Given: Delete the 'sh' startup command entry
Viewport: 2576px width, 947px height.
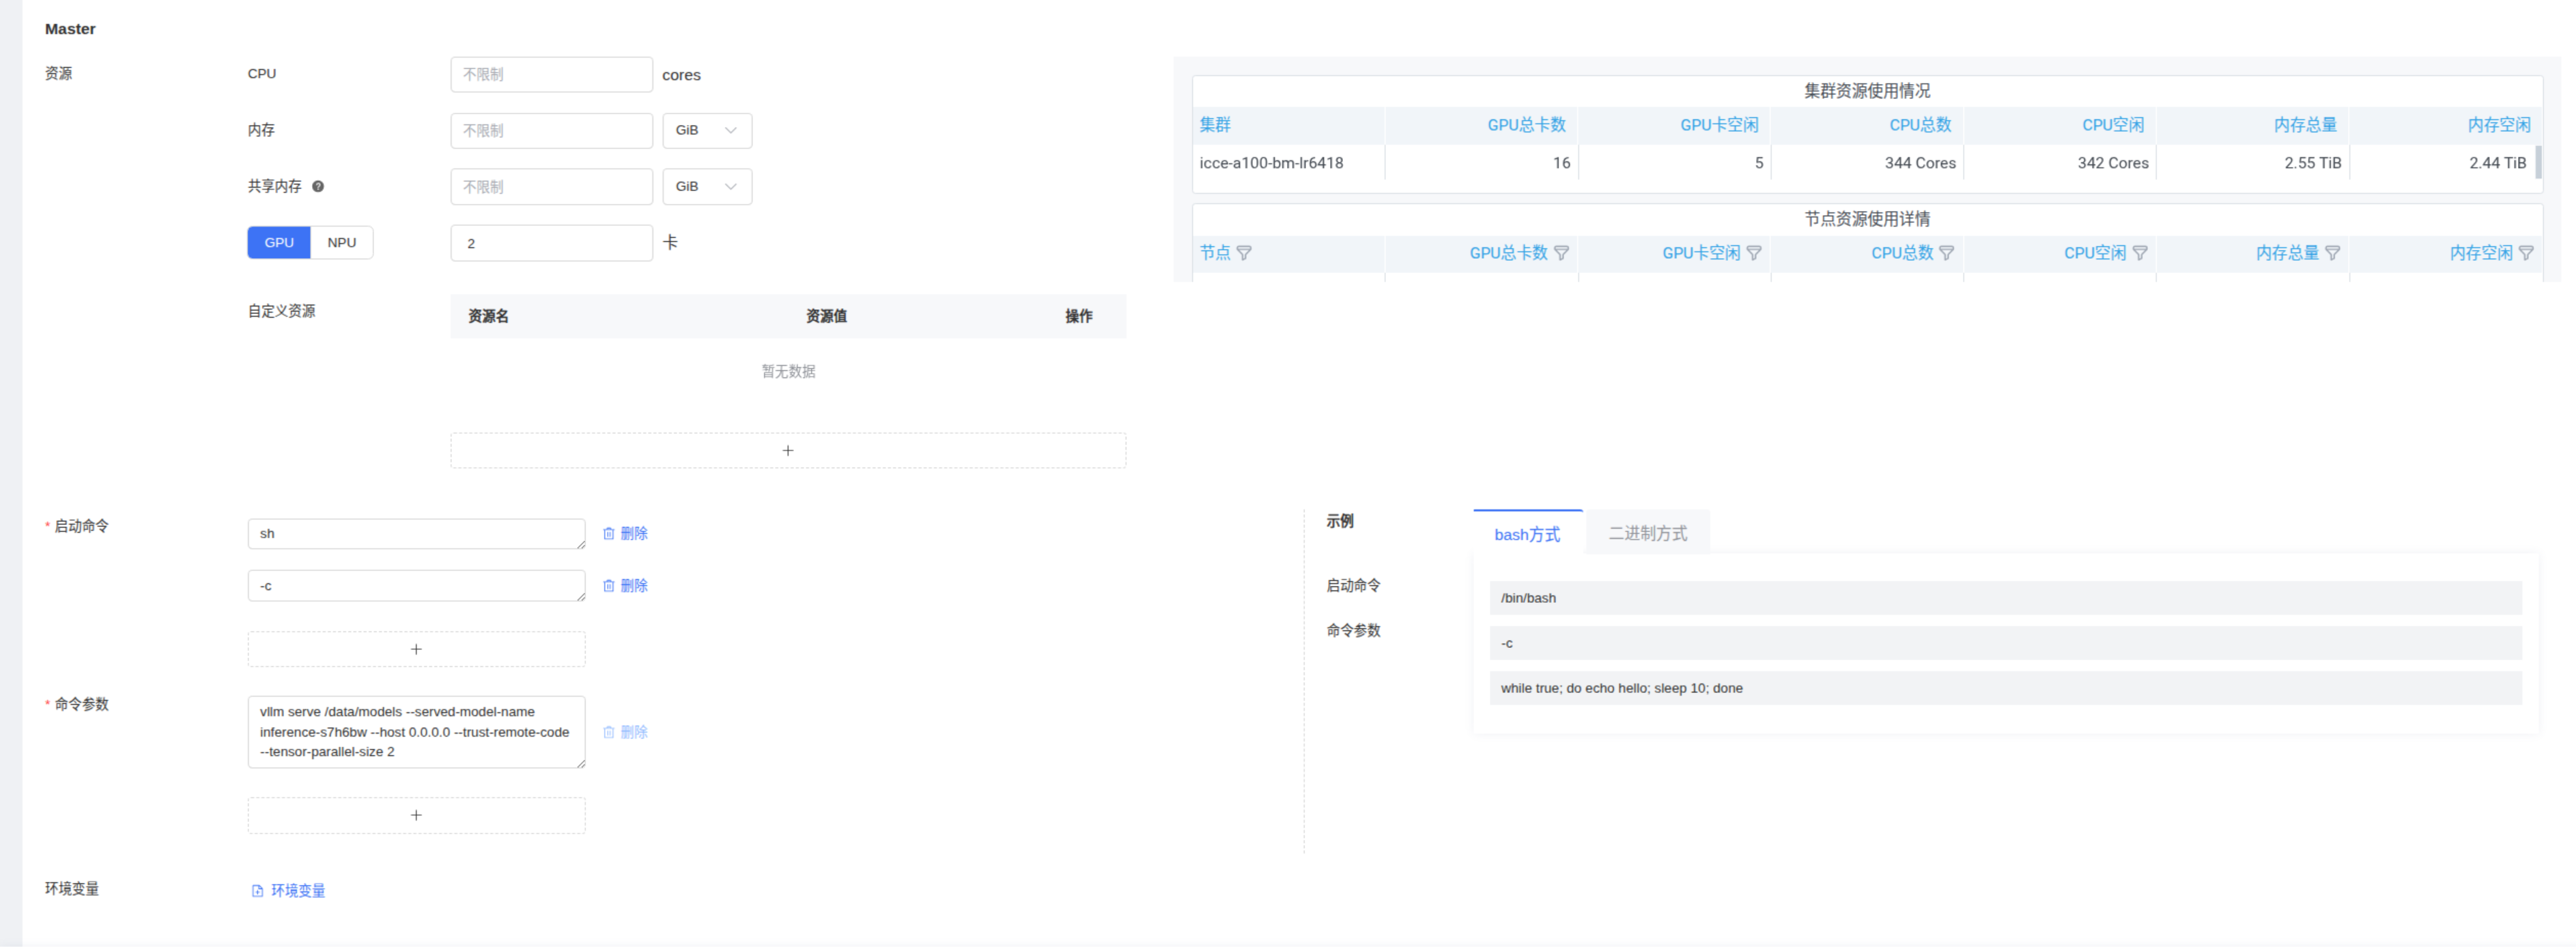Looking at the screenshot, I should tap(625, 533).
